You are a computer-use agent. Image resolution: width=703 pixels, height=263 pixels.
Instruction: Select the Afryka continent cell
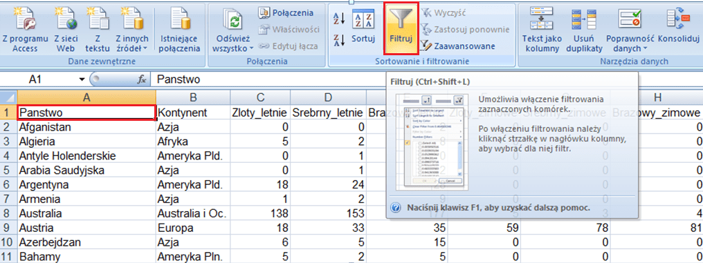(x=193, y=142)
